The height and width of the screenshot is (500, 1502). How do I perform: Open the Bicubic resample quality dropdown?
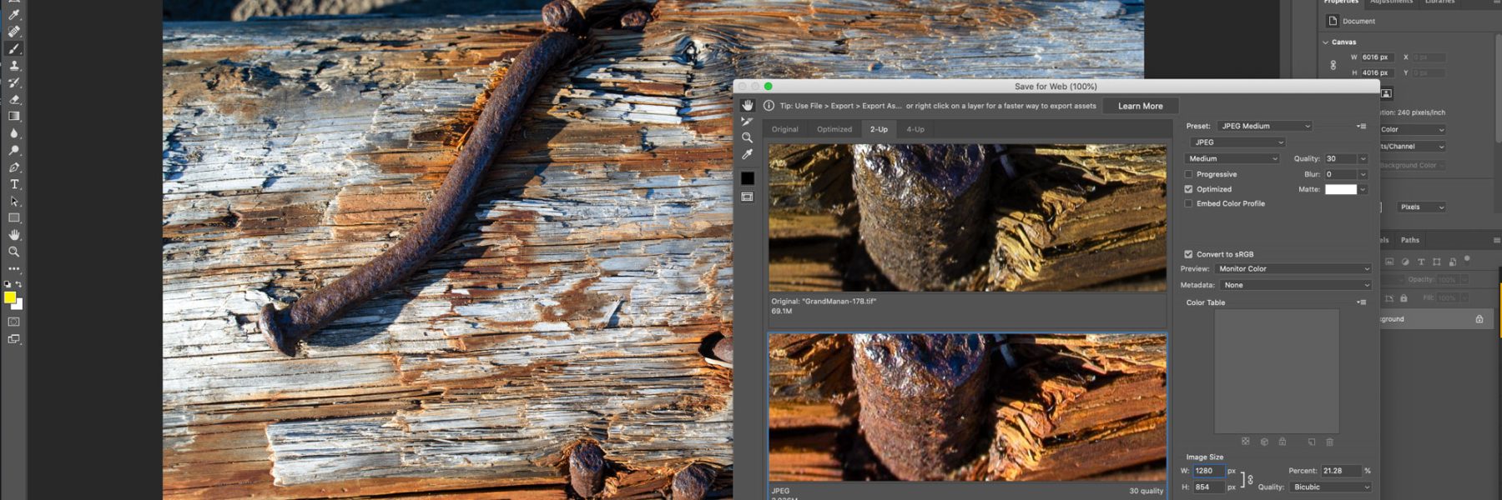coord(1330,487)
